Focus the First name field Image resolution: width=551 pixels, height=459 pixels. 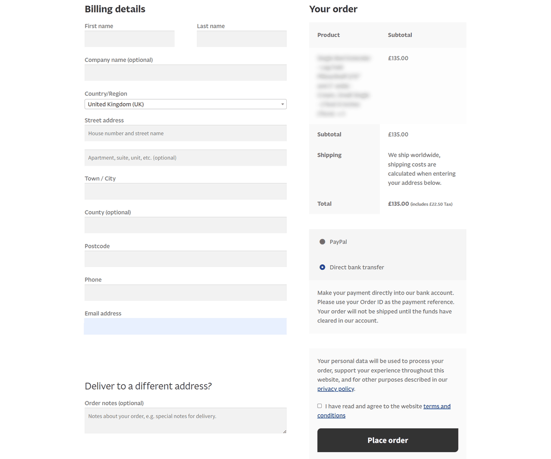coord(129,39)
